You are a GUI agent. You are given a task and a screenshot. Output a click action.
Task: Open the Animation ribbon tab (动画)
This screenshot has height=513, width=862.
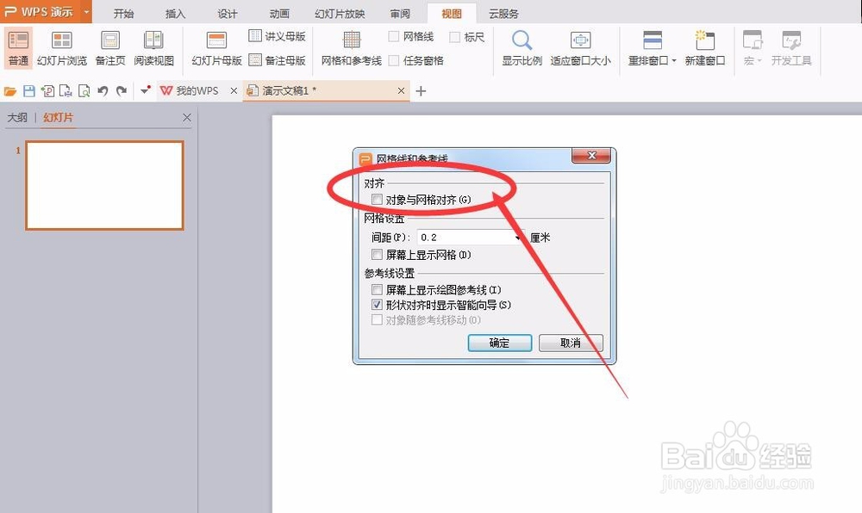pyautogui.click(x=280, y=13)
